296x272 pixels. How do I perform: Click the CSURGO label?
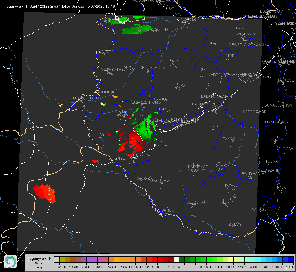tap(144, 179)
